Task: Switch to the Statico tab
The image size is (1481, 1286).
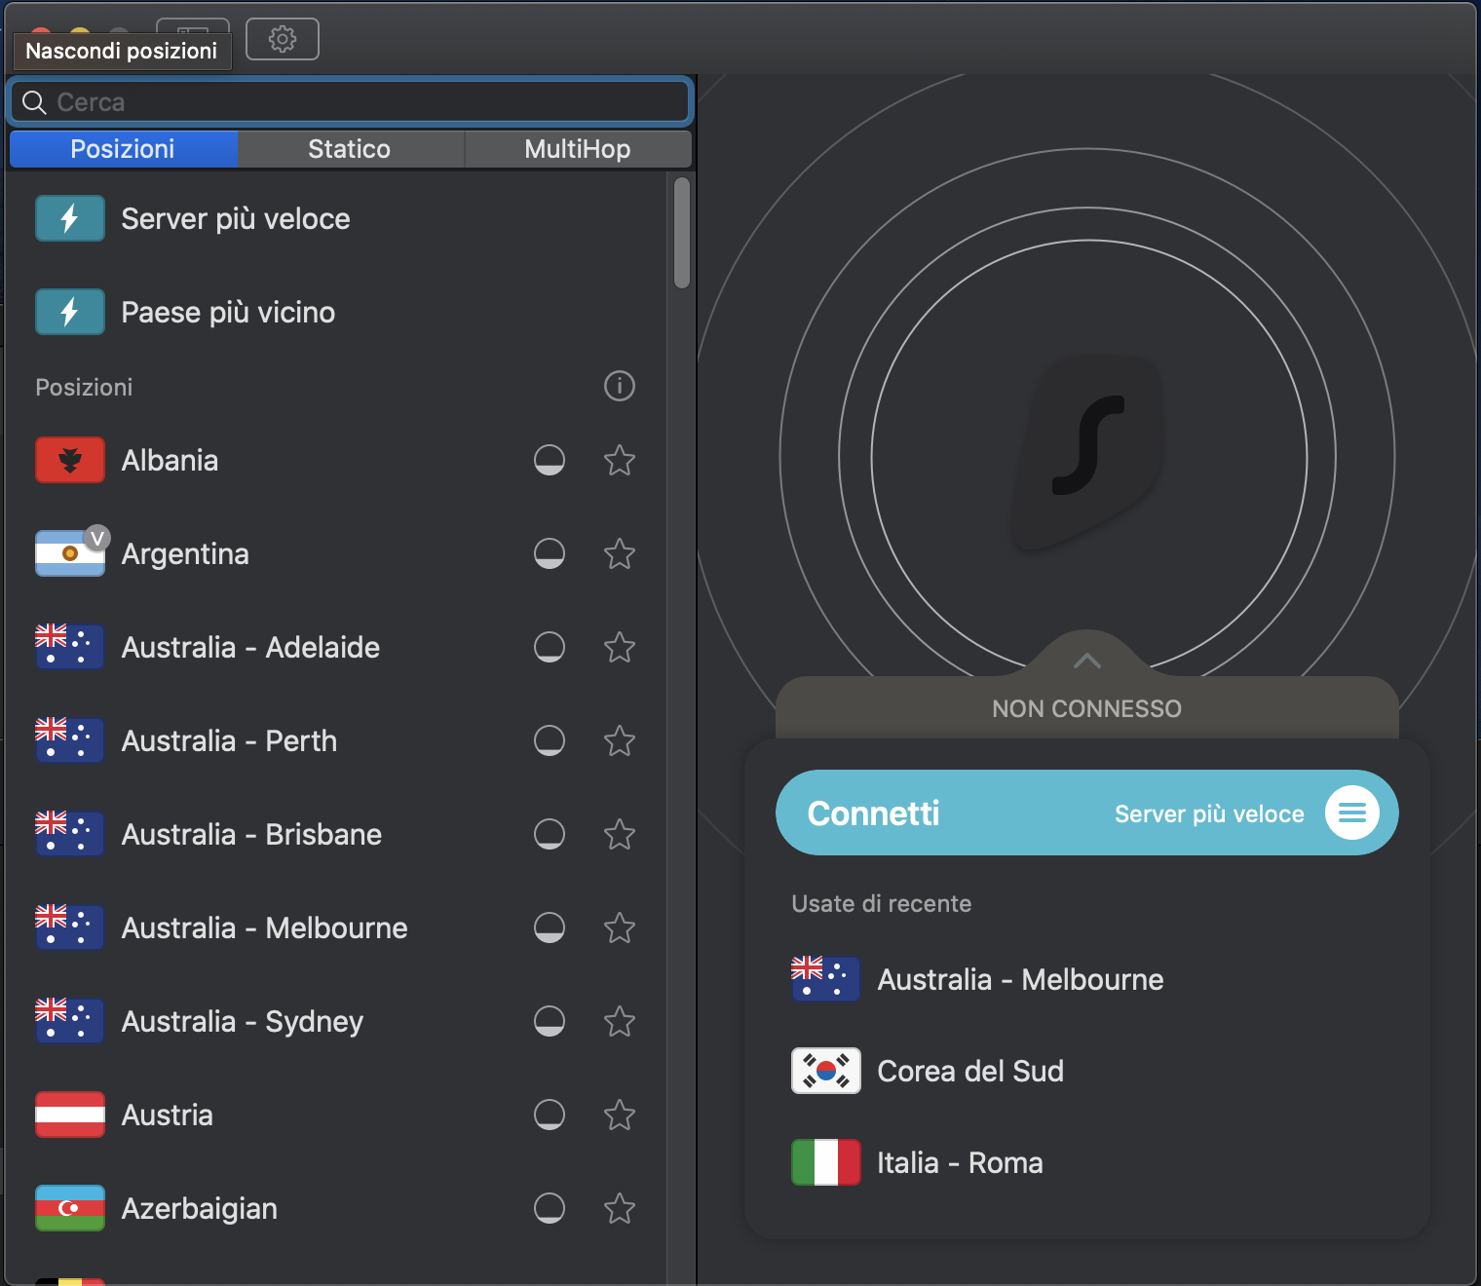Action: pos(349,148)
